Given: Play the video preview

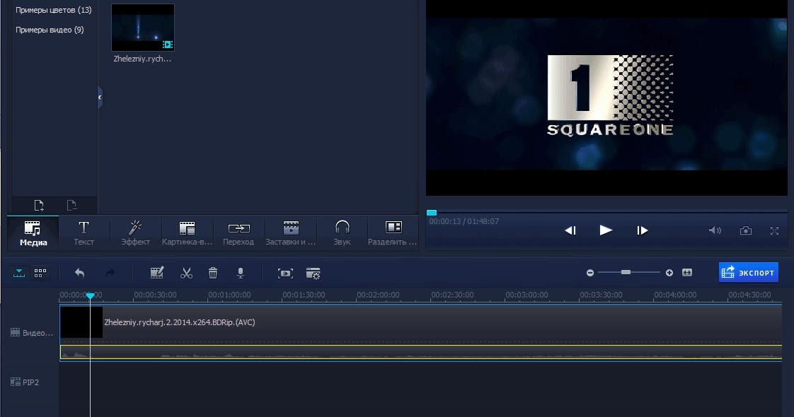Looking at the screenshot, I should [606, 230].
